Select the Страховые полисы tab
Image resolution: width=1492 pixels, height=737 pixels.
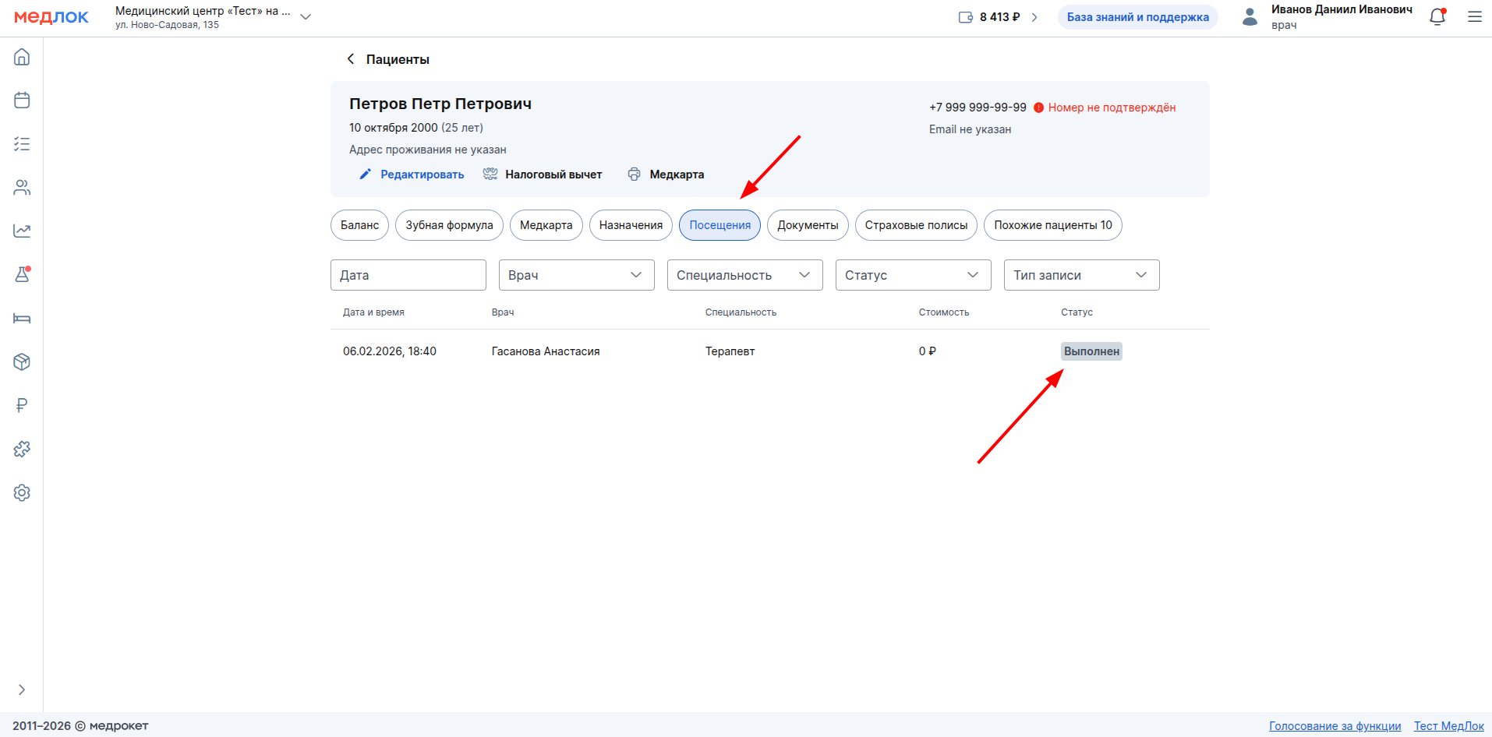916,225
